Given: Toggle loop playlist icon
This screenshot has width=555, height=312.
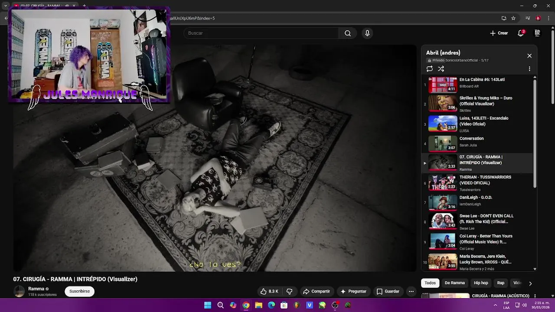Looking at the screenshot, I should 430,69.
